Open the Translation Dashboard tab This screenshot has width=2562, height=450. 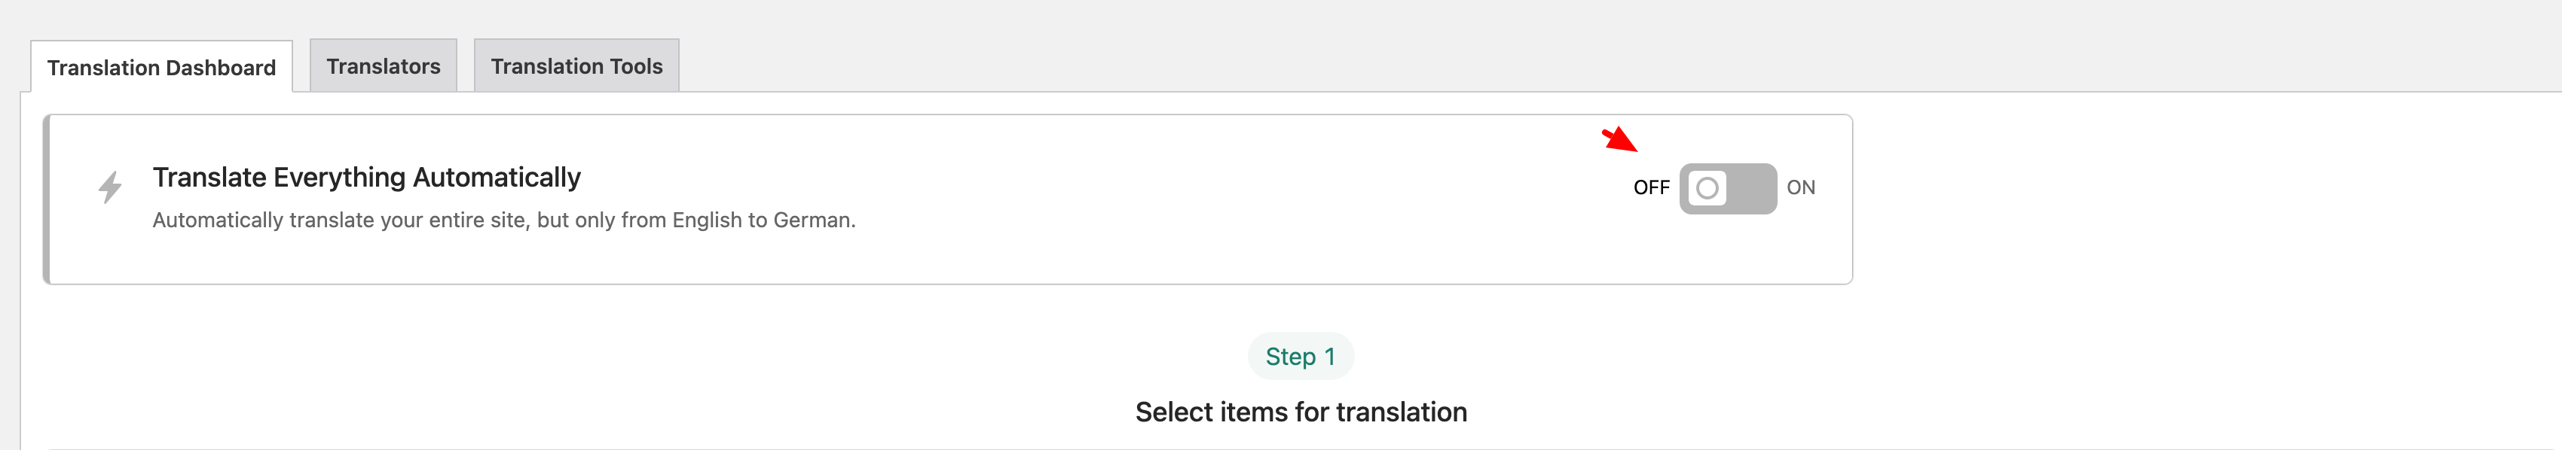(161, 68)
